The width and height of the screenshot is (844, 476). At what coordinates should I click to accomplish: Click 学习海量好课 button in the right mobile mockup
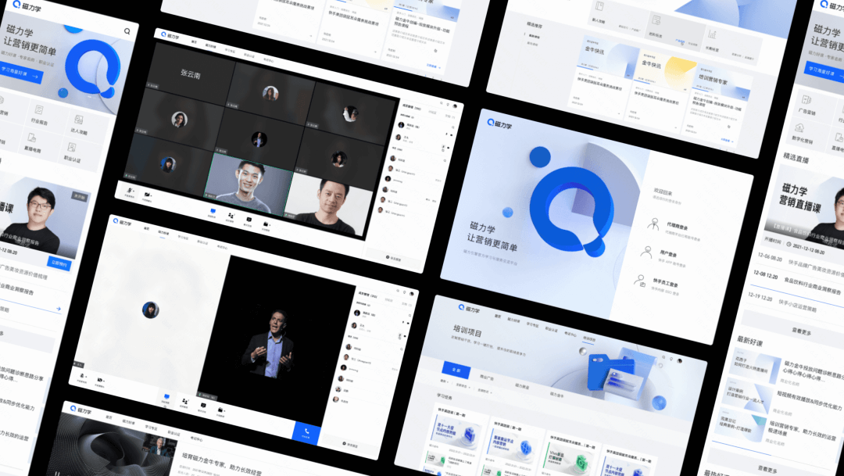824,73
